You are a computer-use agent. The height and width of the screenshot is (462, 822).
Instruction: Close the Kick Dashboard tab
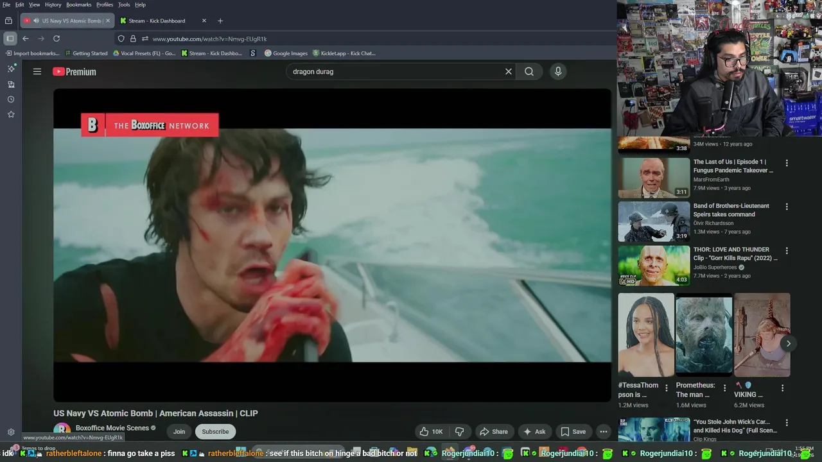pyautogui.click(x=204, y=21)
